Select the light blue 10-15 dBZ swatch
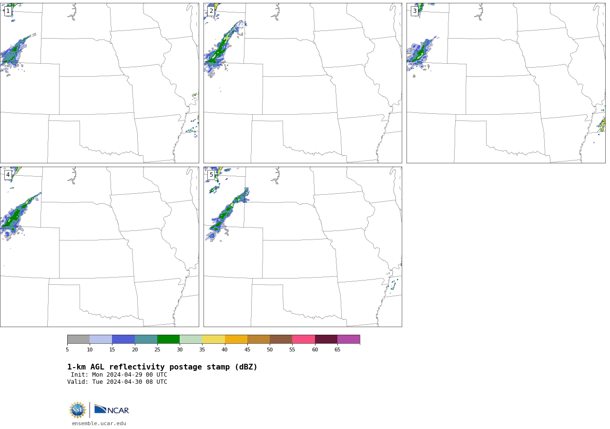Screen dimensions: 610x429 101,339
